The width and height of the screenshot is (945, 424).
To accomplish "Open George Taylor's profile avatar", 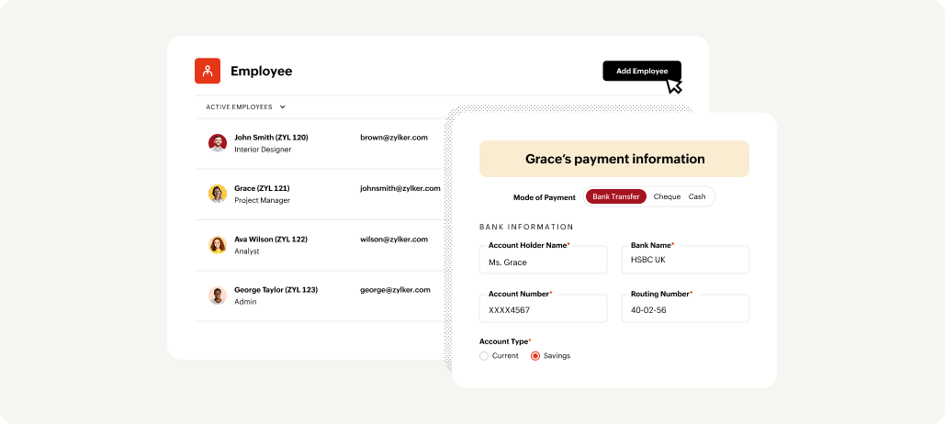I will (218, 296).
